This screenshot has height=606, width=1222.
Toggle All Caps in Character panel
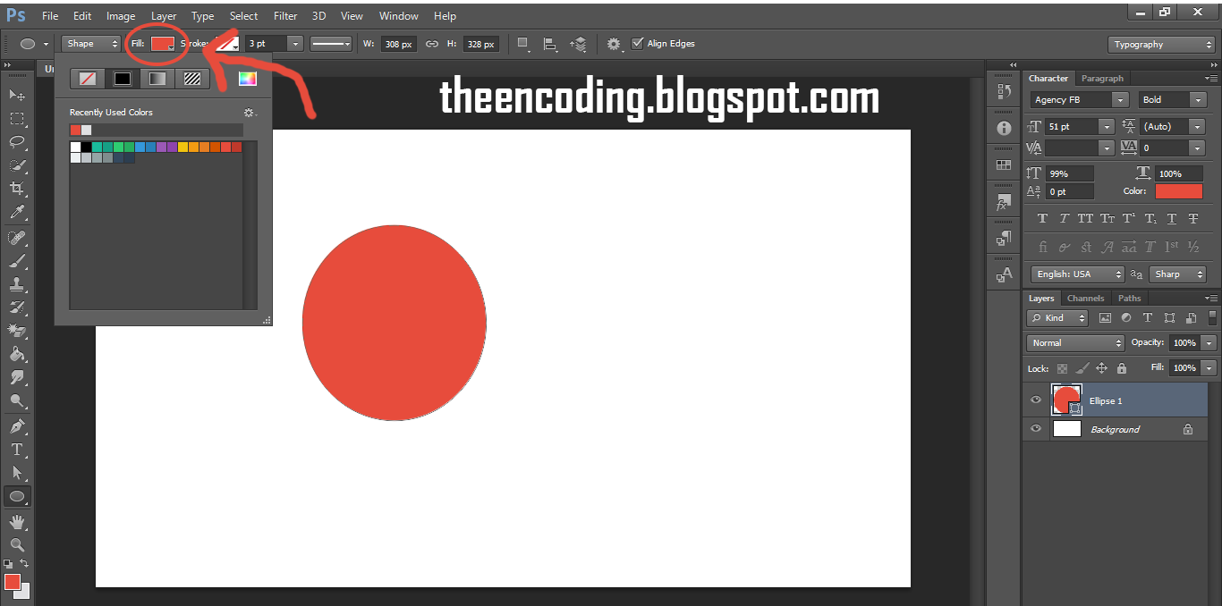click(1085, 218)
